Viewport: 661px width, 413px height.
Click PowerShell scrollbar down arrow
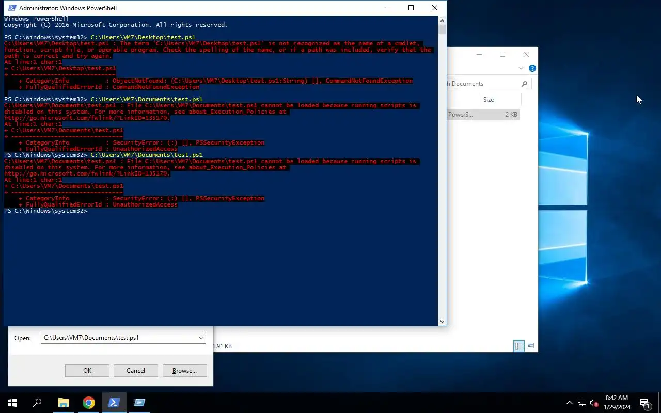pos(442,322)
